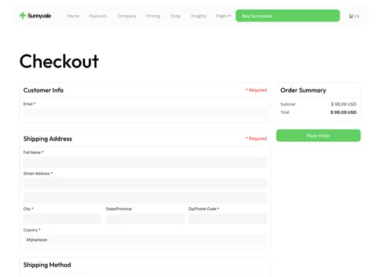Click the Full Name * label

(x=33, y=153)
